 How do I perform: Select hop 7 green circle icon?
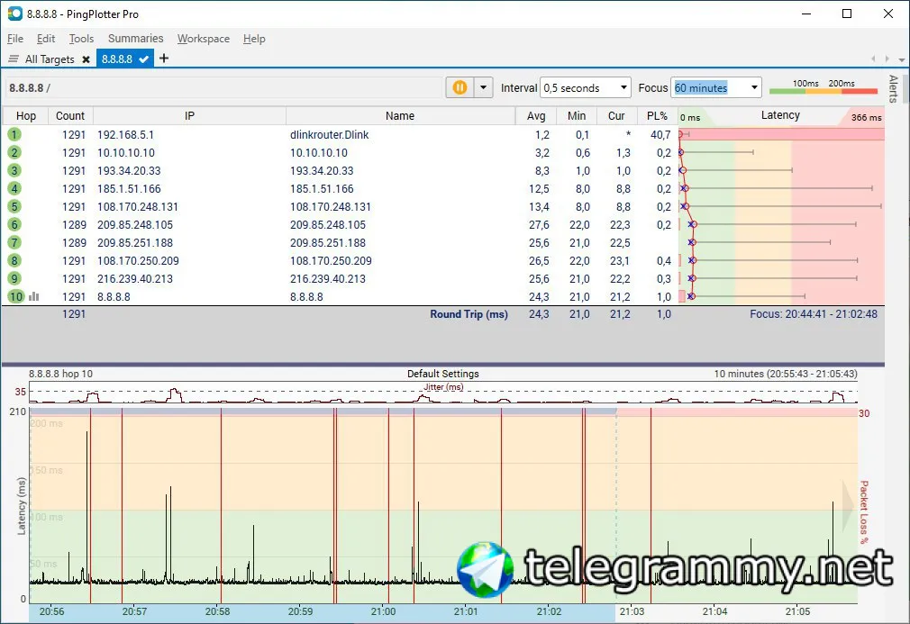pos(14,242)
